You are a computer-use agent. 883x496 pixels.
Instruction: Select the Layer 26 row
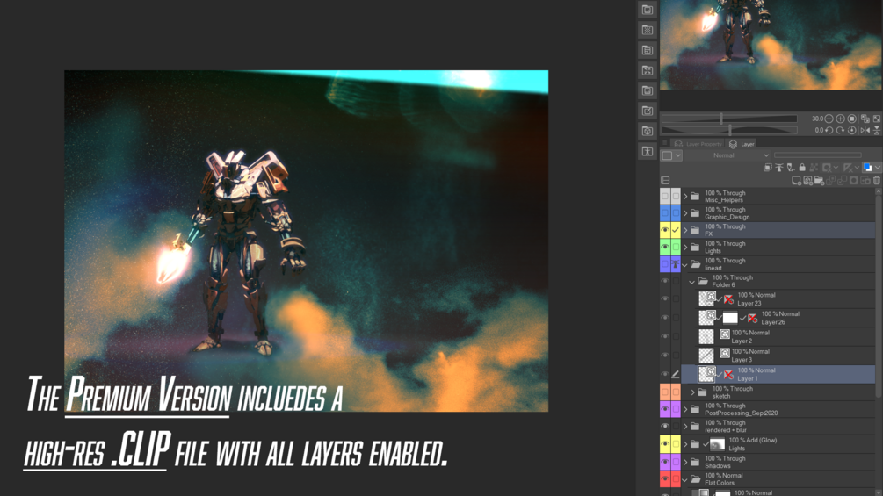coord(778,318)
